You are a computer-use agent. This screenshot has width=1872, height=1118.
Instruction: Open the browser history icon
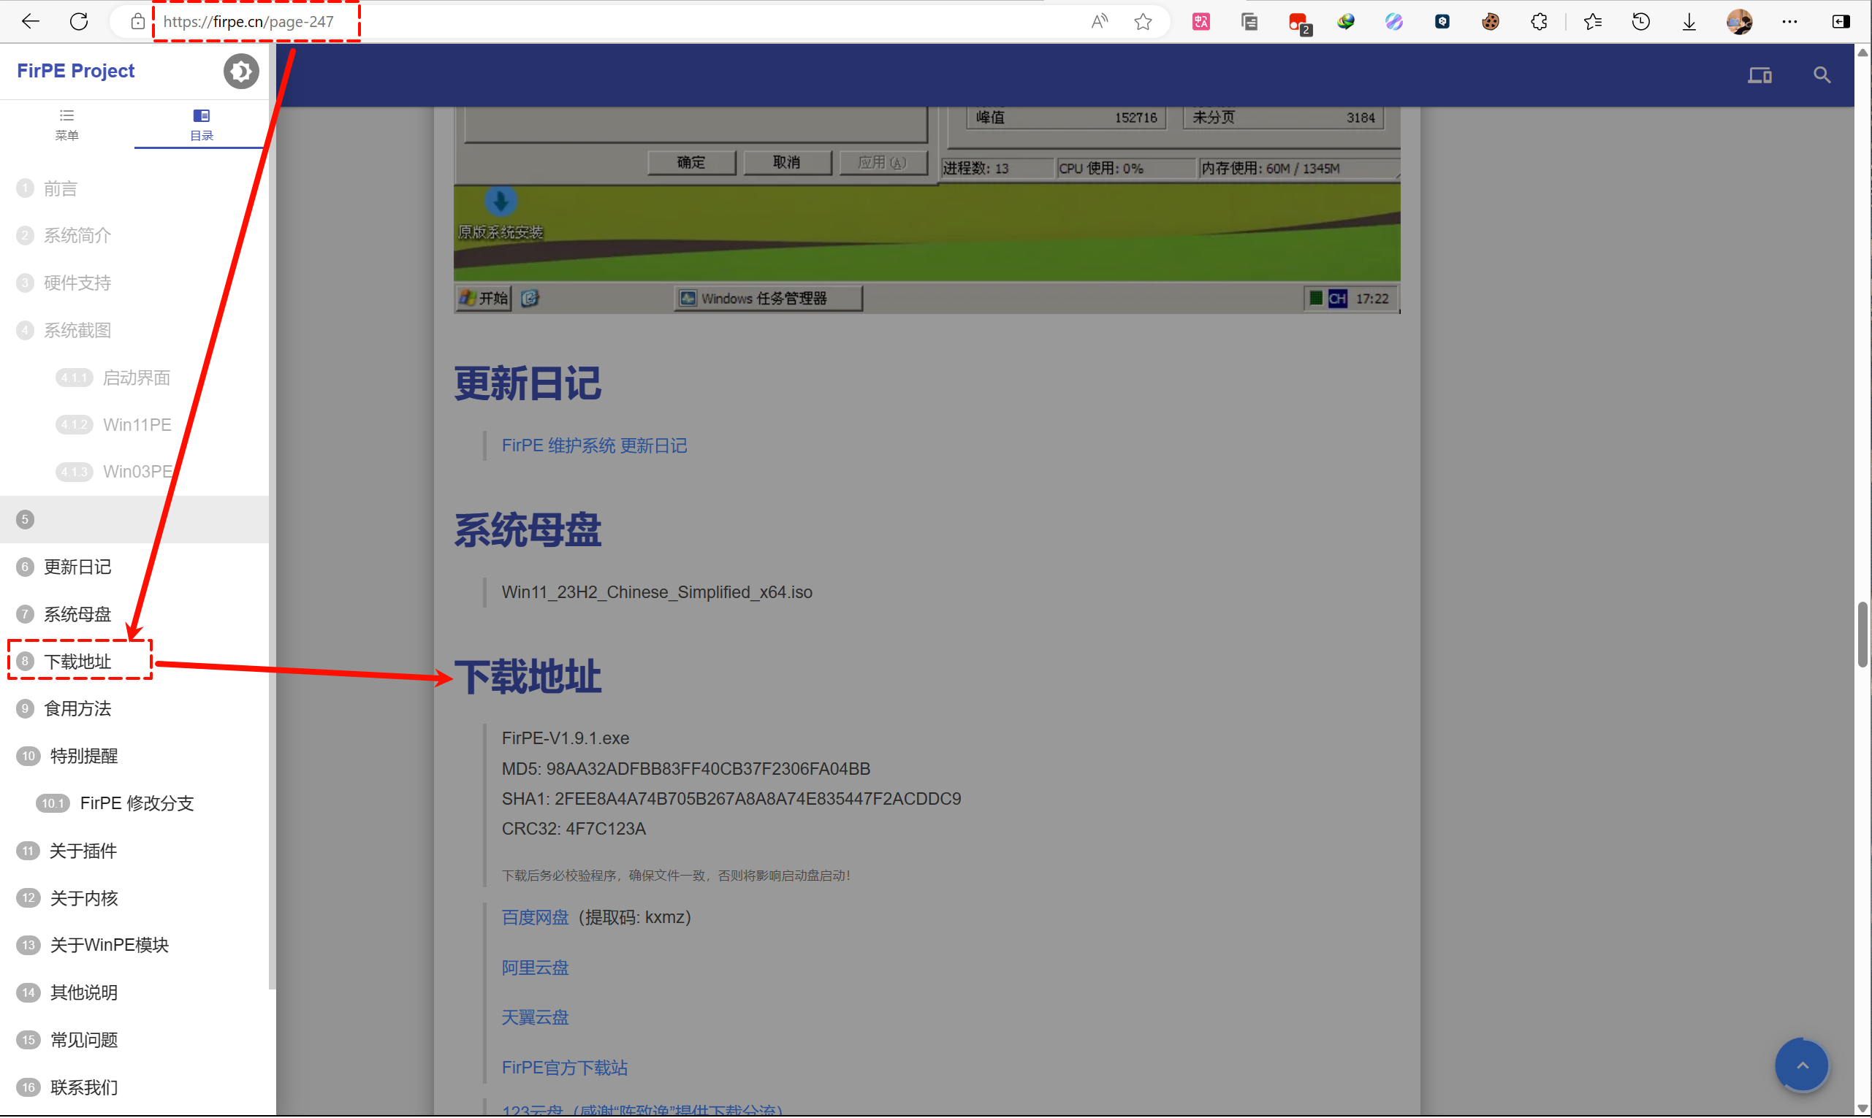1640,22
